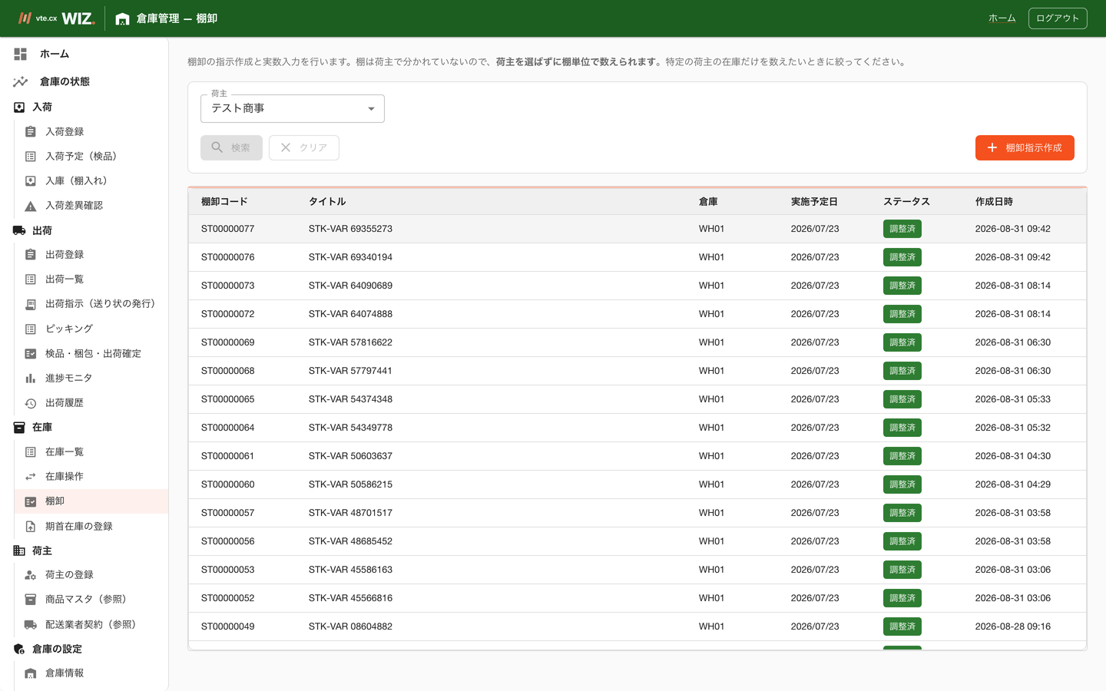
Task: Click the ステータス column header
Action: tap(906, 202)
